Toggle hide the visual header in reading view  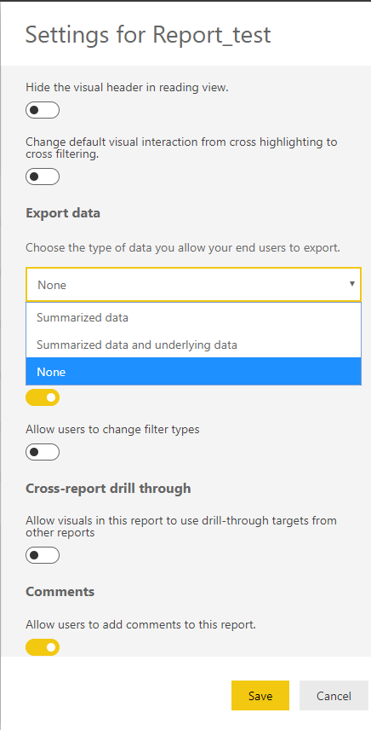[43, 110]
